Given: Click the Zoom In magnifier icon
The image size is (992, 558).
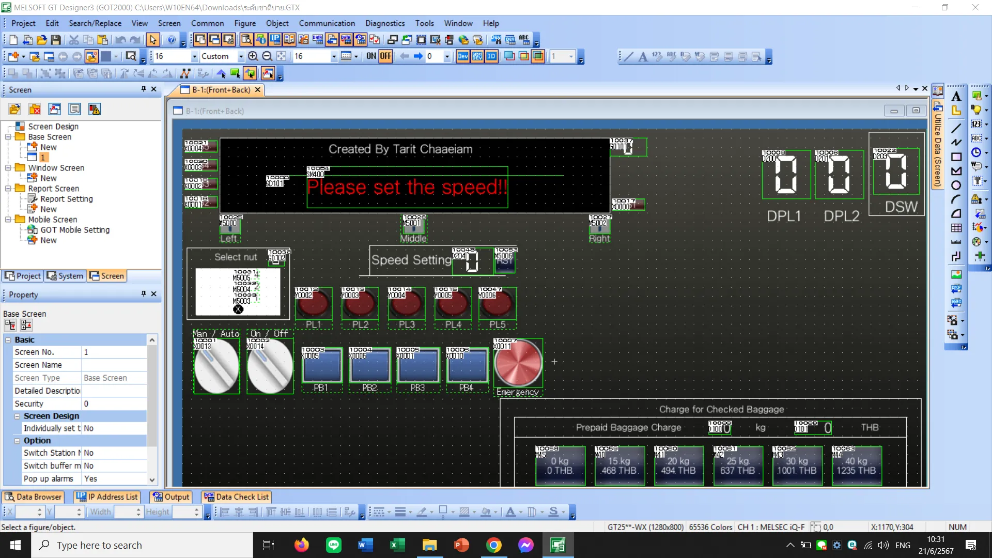Looking at the screenshot, I should (x=253, y=56).
